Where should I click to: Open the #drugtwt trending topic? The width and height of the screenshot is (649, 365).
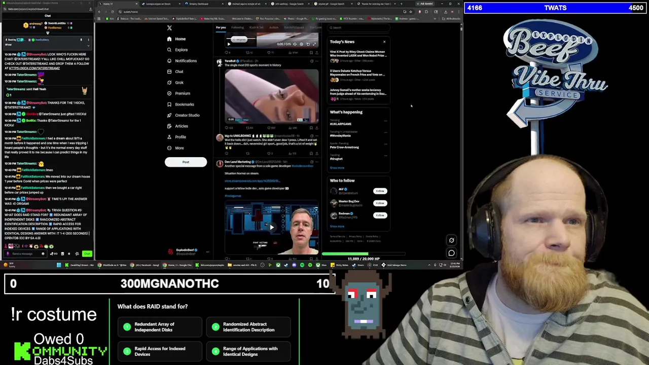tap(336, 158)
